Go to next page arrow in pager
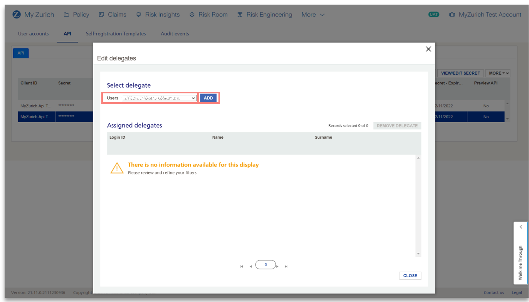Viewport: 529px width, 302px height. [277, 266]
